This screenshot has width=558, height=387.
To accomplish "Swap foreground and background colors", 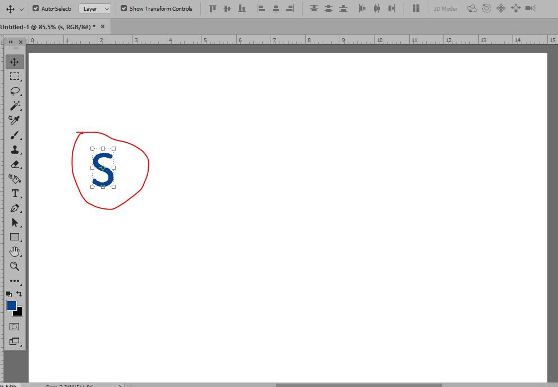I will tap(19, 294).
